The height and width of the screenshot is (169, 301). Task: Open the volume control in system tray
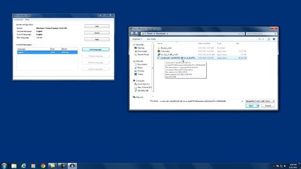(285, 166)
